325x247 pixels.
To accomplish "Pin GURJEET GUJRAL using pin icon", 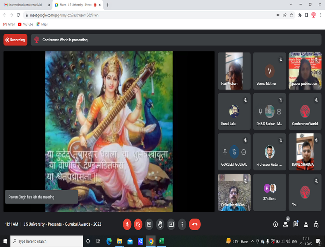I will coord(225,152).
